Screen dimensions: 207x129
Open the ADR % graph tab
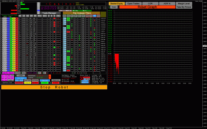tap(167, 4)
